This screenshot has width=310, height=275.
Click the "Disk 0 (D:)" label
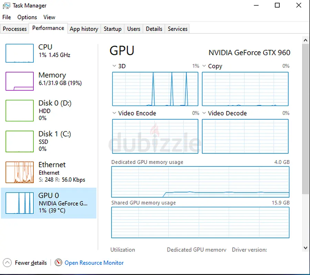click(x=55, y=103)
